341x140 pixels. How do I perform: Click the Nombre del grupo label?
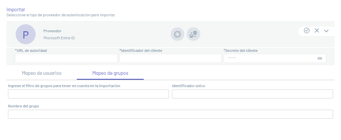(24, 106)
